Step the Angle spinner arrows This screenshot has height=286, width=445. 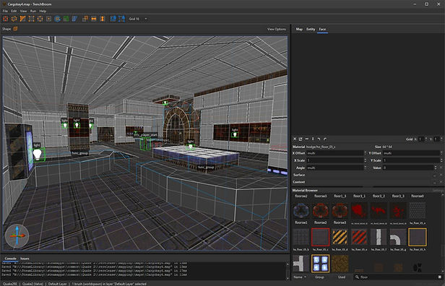point(365,168)
